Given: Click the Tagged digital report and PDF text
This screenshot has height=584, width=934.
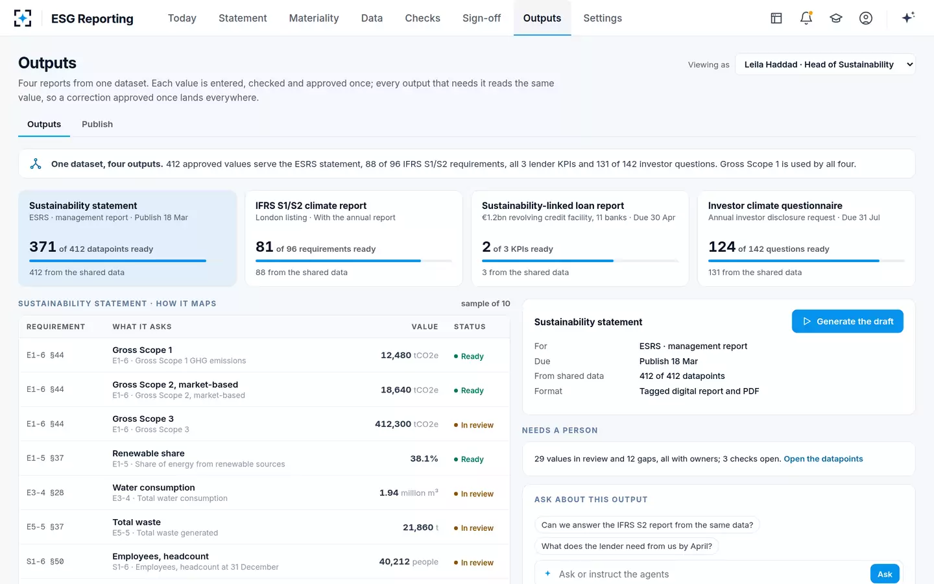Looking at the screenshot, I should pos(699,391).
